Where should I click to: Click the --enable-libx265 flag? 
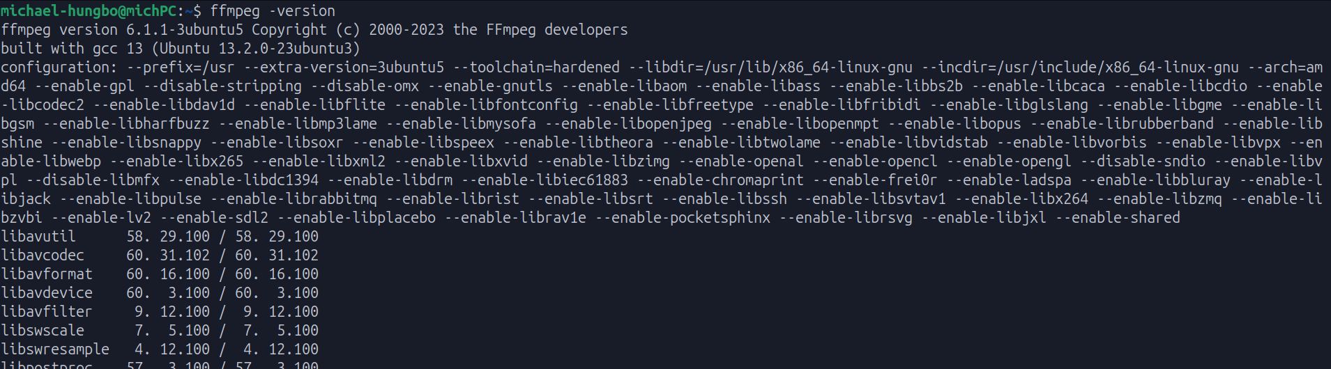tap(176, 162)
